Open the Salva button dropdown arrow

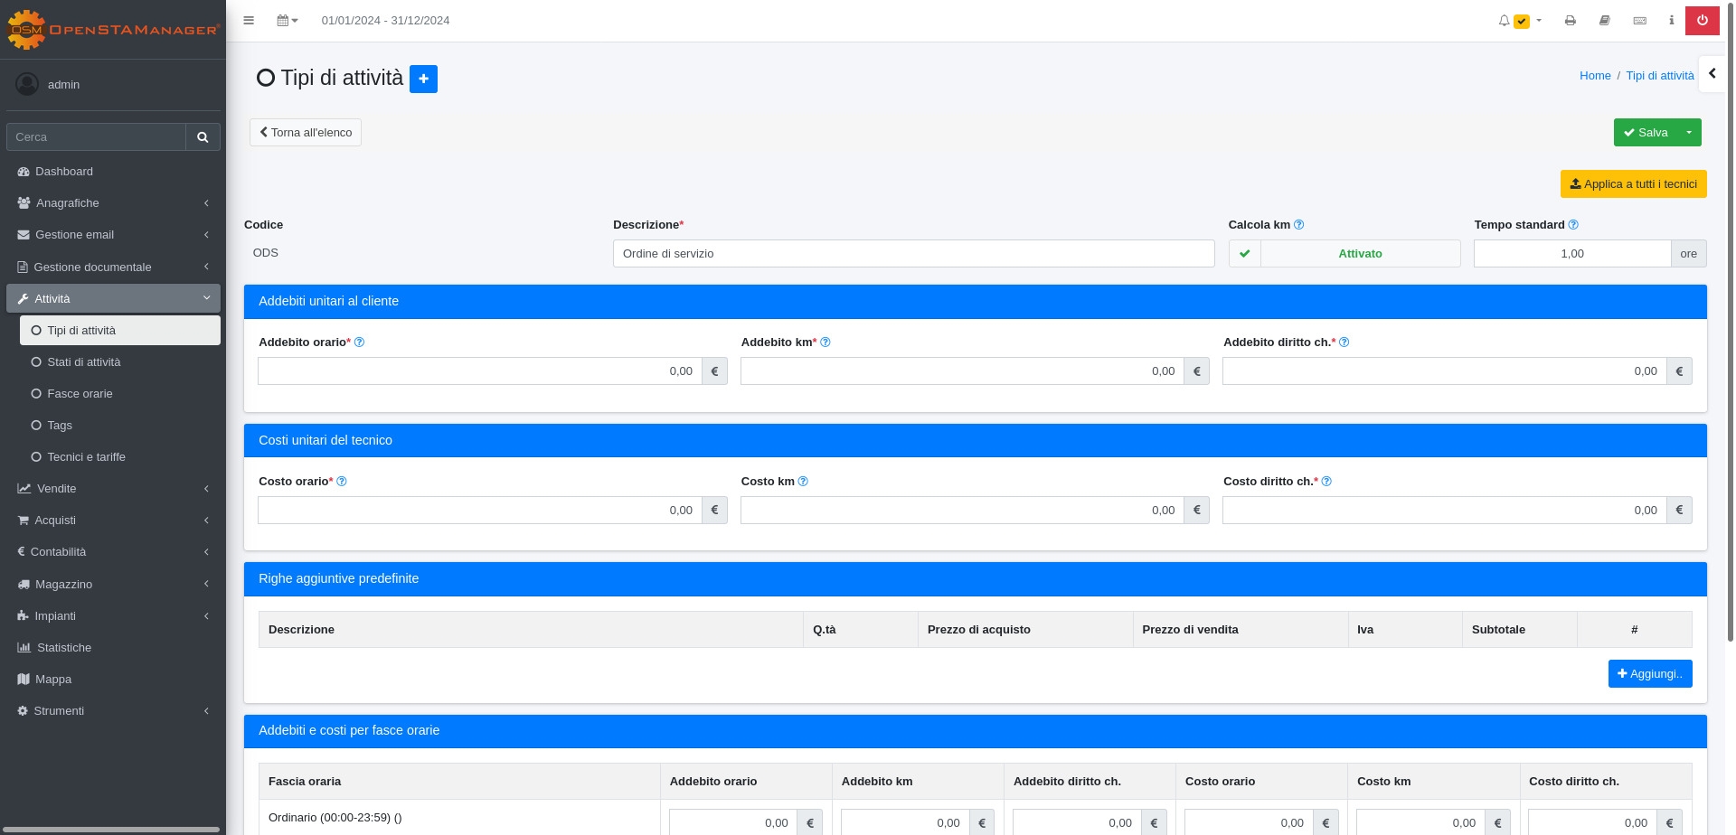pos(1689,133)
